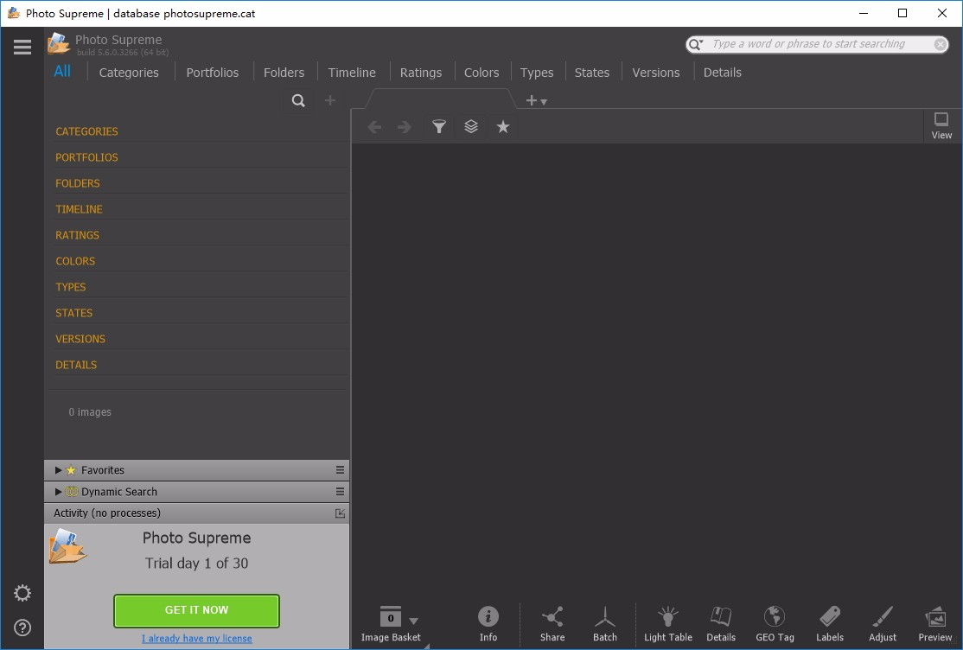Click the Share tool
Screen dimensions: 963x650
(552, 623)
